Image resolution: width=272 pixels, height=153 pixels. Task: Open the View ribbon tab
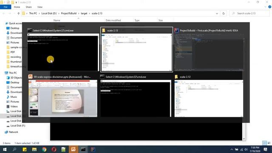pyautogui.click(x=40, y=7)
